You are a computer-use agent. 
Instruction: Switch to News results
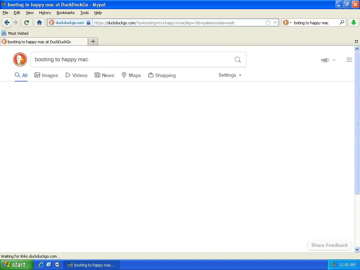tap(104, 75)
